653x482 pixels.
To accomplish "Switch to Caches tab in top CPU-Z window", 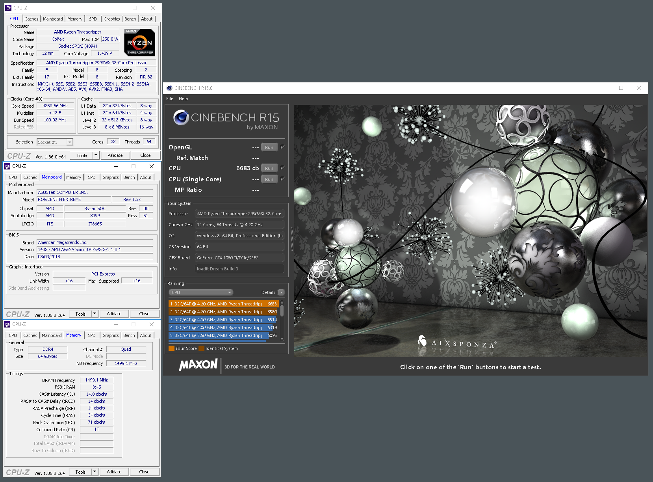I will coord(32,19).
